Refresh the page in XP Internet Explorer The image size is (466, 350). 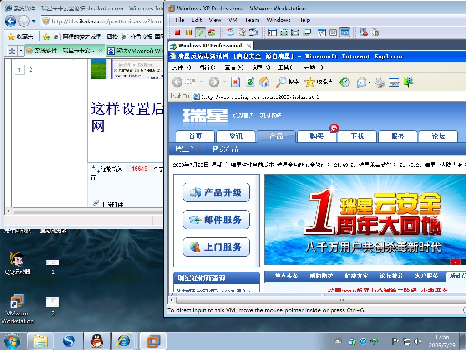click(250, 82)
